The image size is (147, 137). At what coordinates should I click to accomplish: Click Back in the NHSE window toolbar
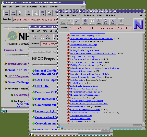(6, 13)
